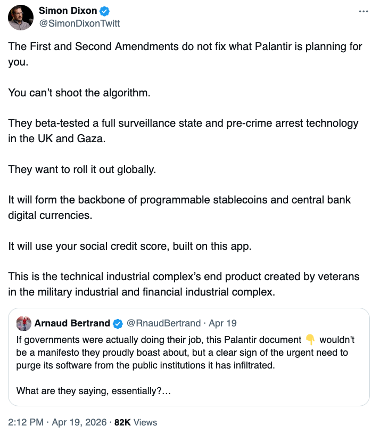Click "What are they saying, essentially?" line
Image resolution: width=380 pixels, height=434 pixels.
point(94,391)
